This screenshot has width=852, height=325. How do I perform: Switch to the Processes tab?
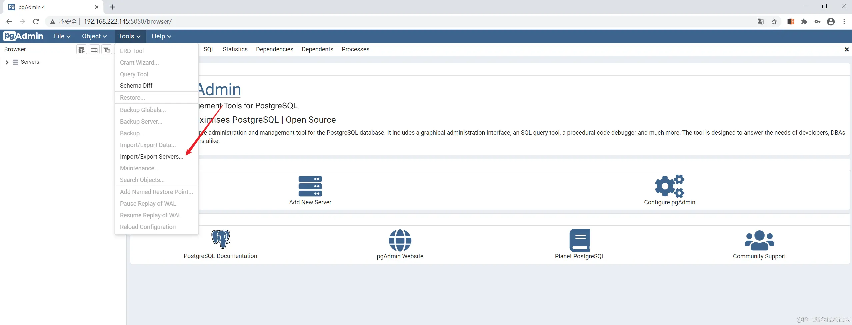[355, 49]
